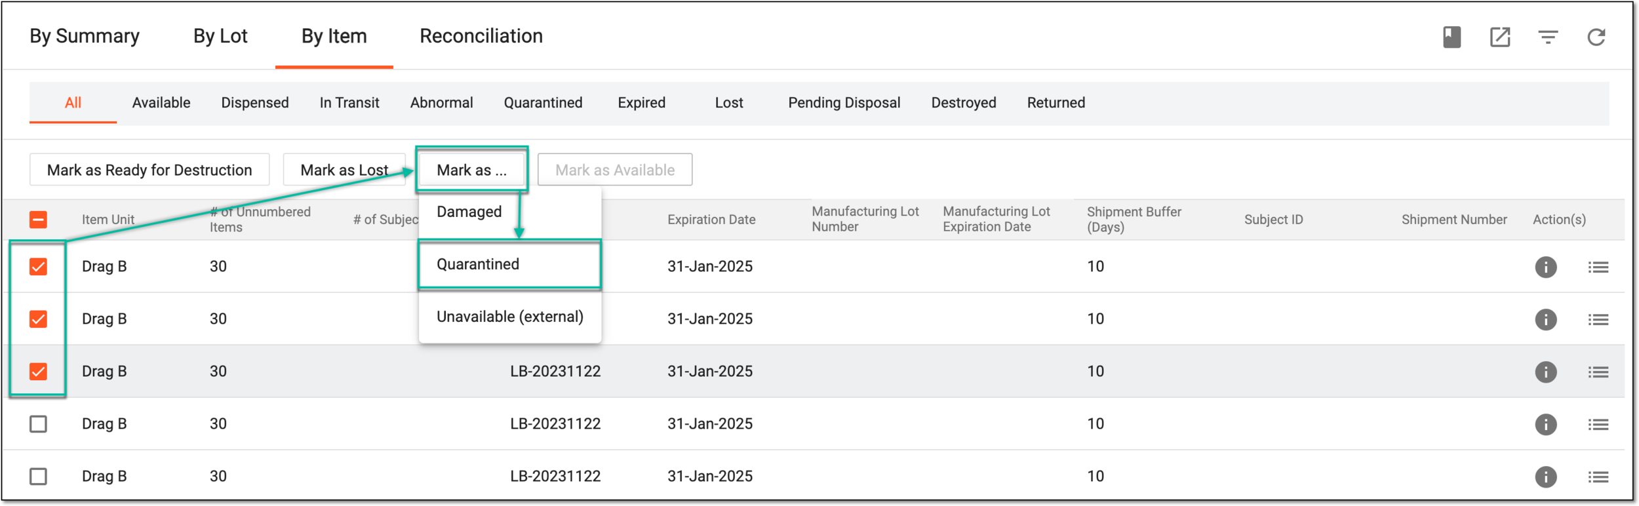
Task: Filter by Dispensed status
Action: pos(255,103)
